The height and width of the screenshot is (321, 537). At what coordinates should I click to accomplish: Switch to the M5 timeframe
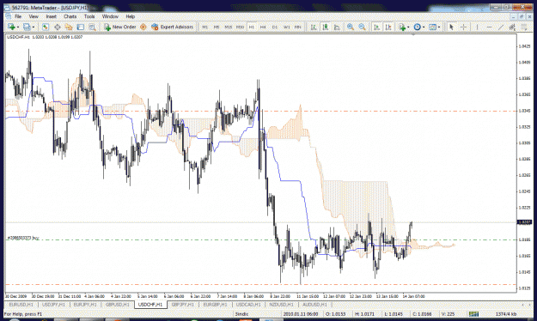[217, 27]
